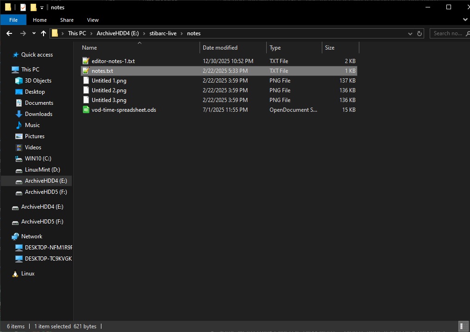
Task: Open the recent locations dropdown arrow
Action: [x=34, y=33]
